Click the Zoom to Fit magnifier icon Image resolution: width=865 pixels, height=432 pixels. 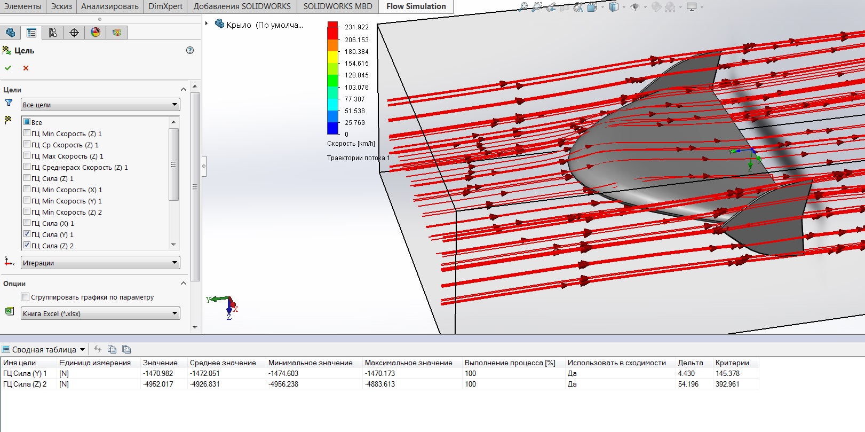pyautogui.click(x=523, y=7)
